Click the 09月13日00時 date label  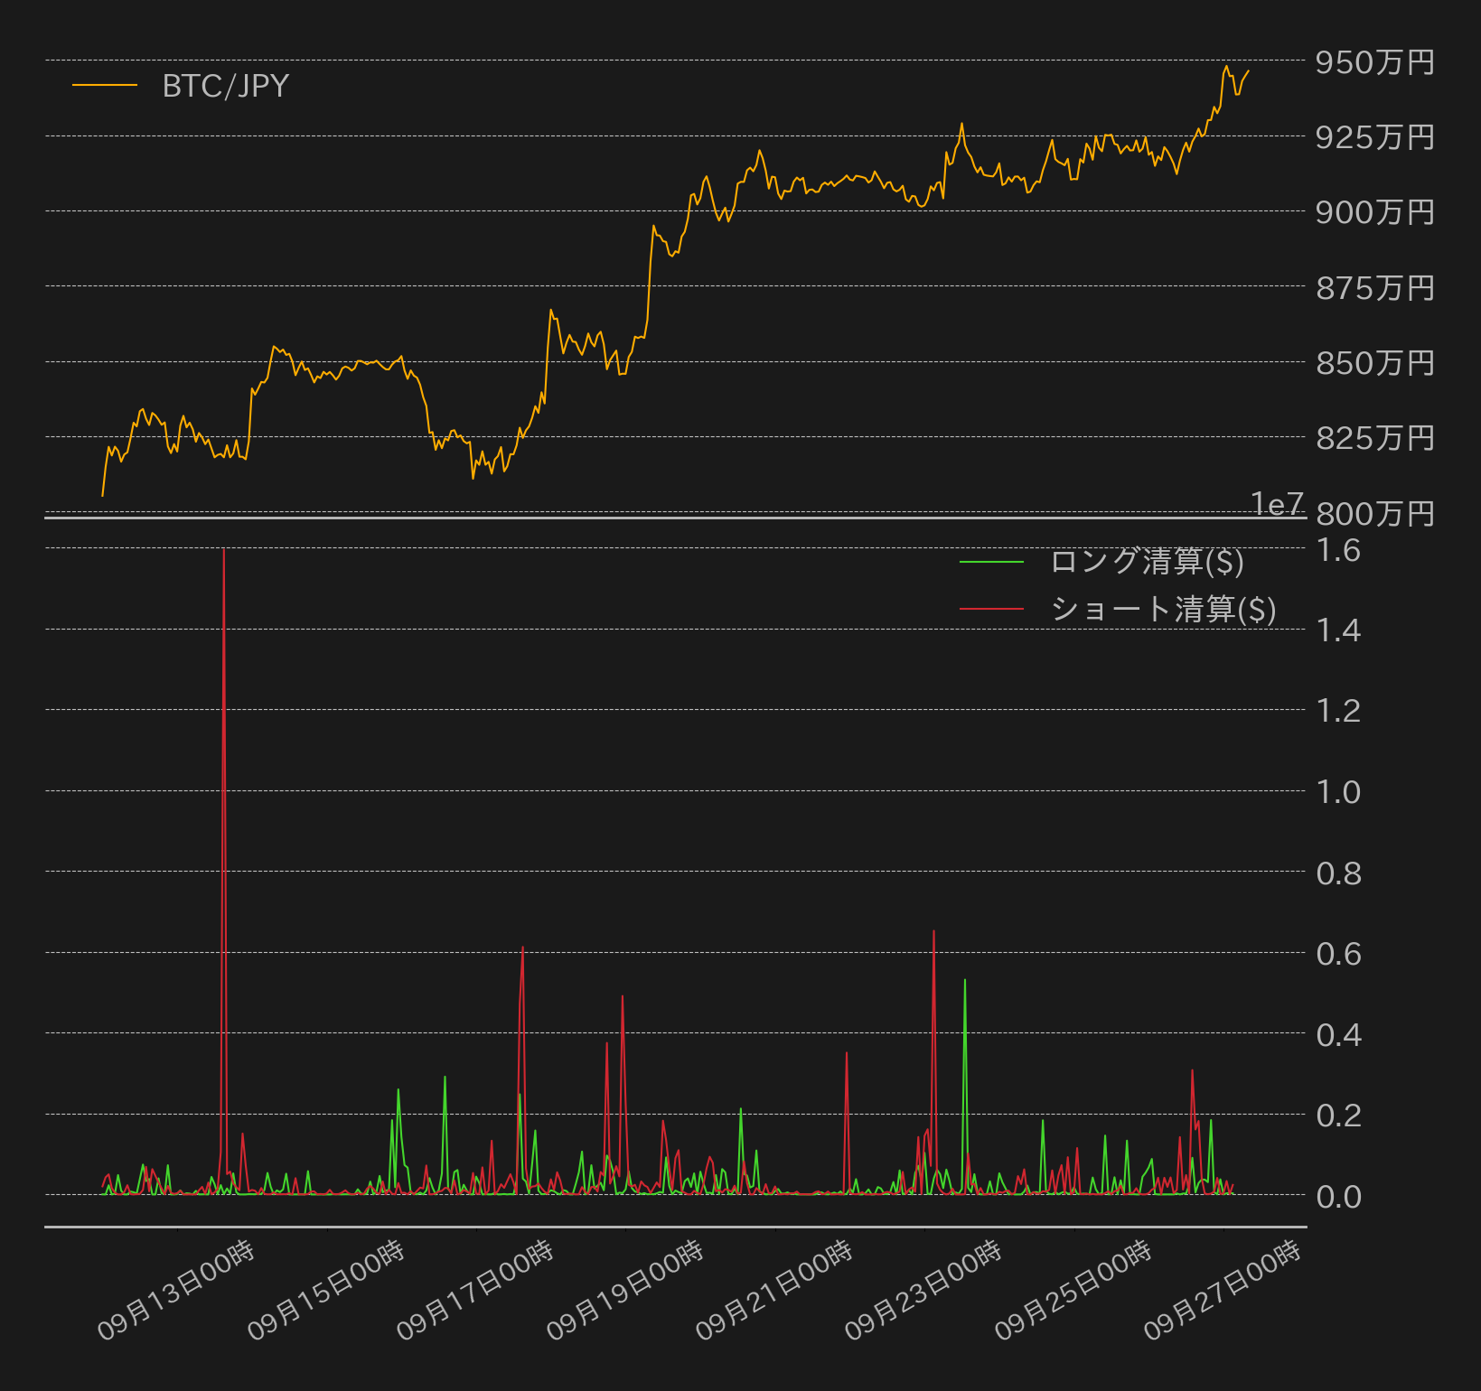click(177, 1290)
